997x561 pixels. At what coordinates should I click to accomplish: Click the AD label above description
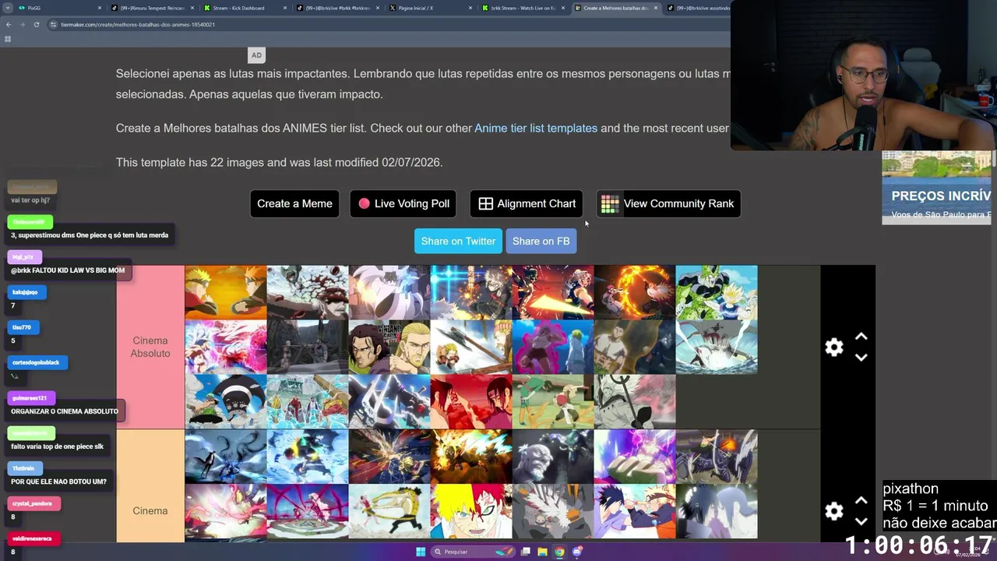[x=256, y=55]
